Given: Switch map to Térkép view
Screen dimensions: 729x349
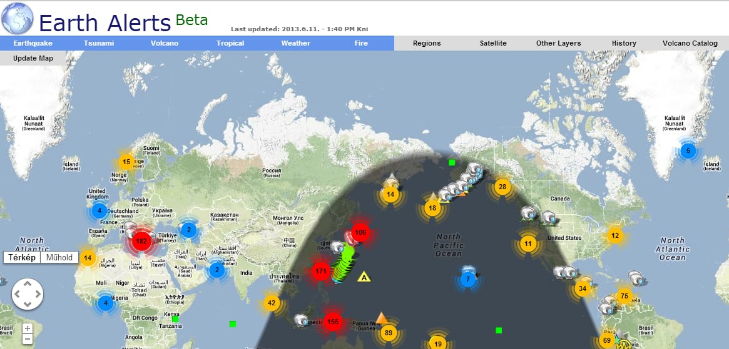Looking at the screenshot, I should point(22,258).
